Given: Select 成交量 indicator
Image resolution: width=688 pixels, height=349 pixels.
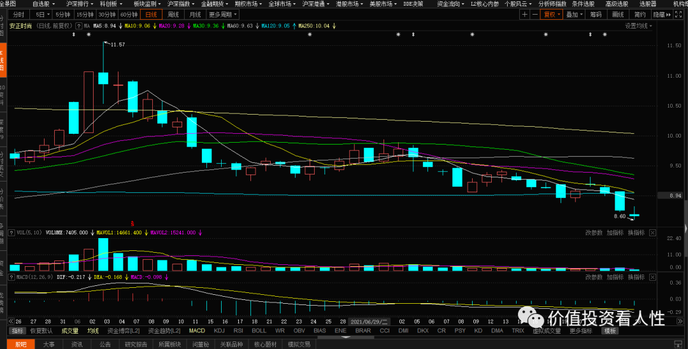Looking at the screenshot, I should (70, 331).
